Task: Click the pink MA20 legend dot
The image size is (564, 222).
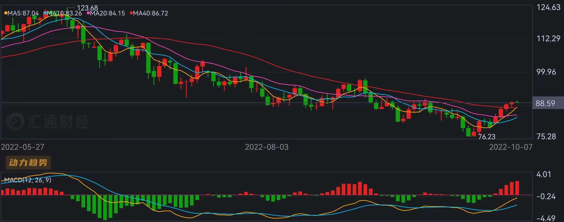Action: tap(88, 13)
